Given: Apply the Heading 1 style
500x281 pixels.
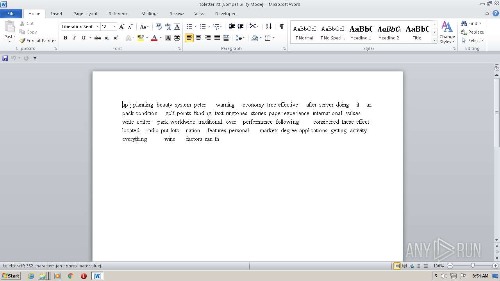Looking at the screenshot, I should coord(361,32).
